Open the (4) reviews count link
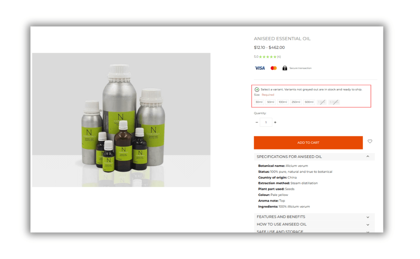Screen dimensions: 420x259 (279, 57)
